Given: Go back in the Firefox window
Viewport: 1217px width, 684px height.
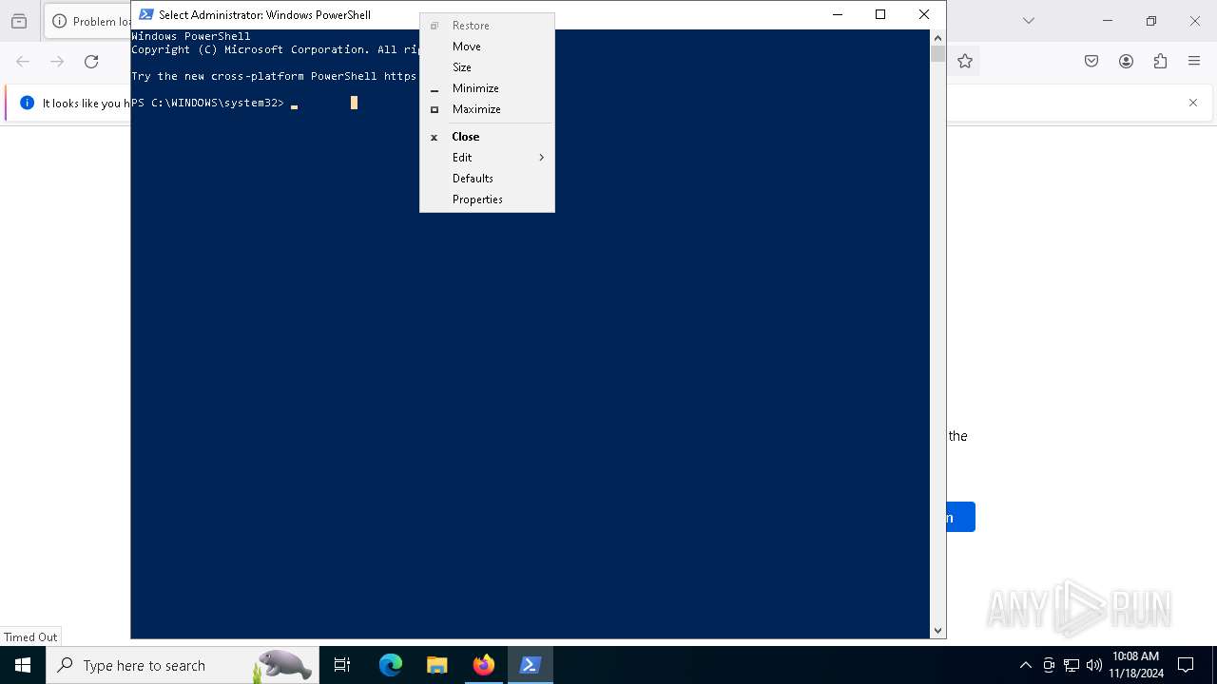Looking at the screenshot, I should click(x=23, y=62).
